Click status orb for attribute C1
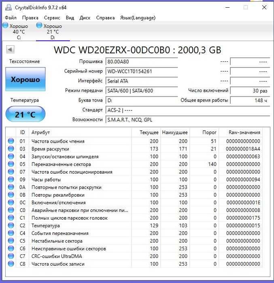The height and width of the screenshot is (283, 274). [x=11, y=218]
